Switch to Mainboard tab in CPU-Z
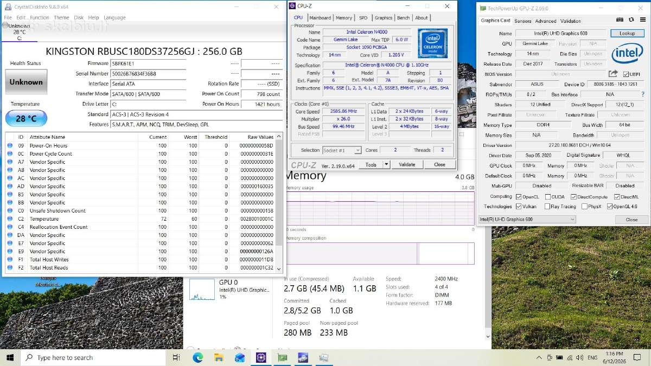This screenshot has width=651, height=366. pyautogui.click(x=320, y=18)
